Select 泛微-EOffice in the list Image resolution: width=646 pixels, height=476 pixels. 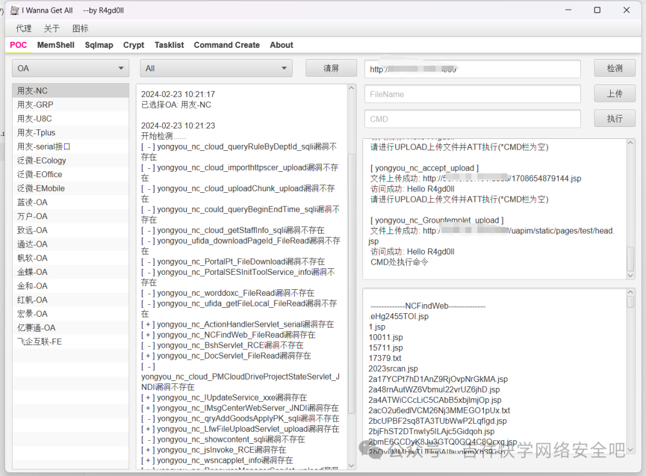click(x=71, y=174)
